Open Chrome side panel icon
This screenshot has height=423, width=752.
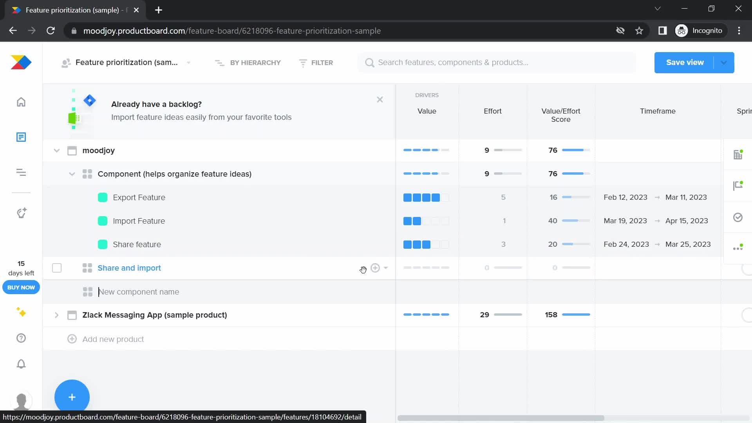point(662,31)
